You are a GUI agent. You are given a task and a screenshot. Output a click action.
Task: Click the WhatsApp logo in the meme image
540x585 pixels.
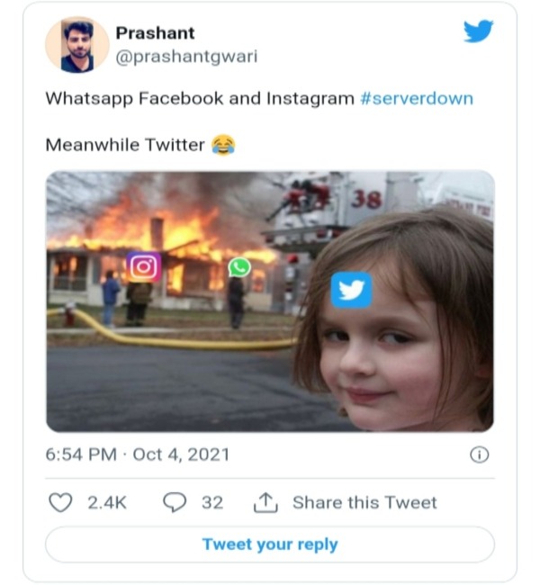point(239,267)
